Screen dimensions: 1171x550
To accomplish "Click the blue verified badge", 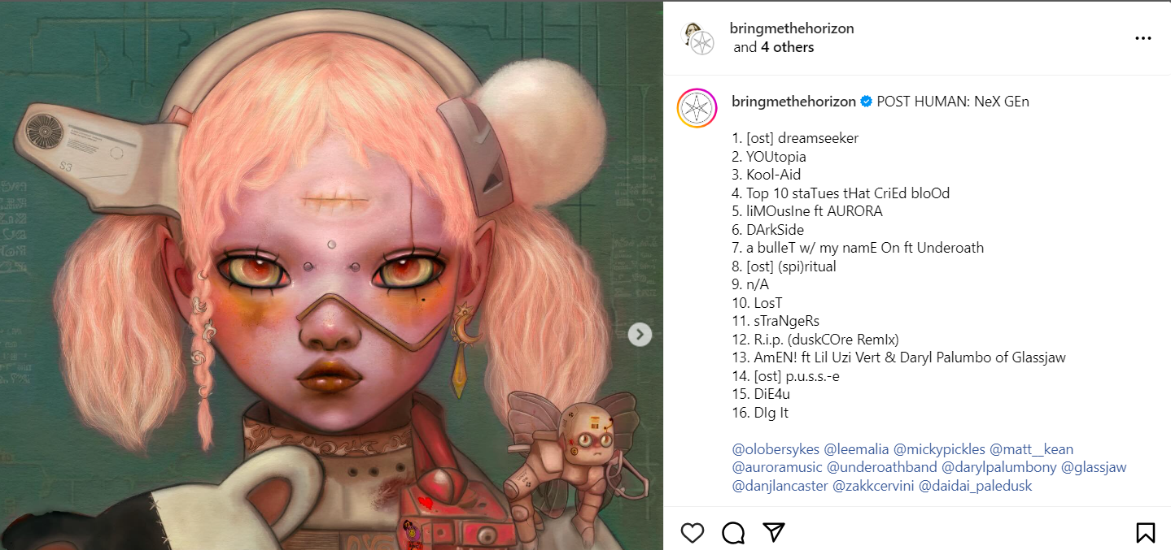I will [867, 102].
